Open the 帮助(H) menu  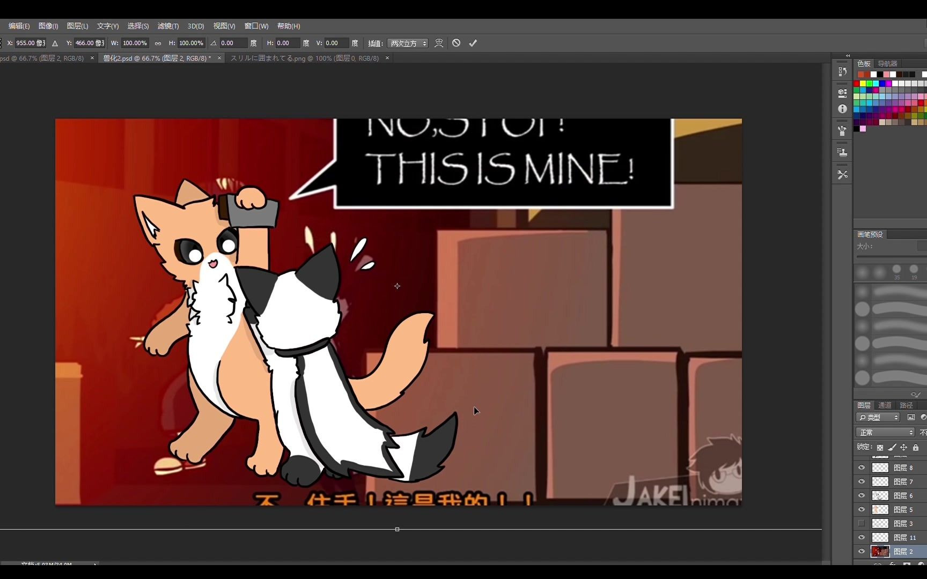click(x=289, y=26)
